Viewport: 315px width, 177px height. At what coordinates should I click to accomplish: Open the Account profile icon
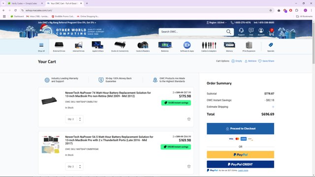point(261,31)
